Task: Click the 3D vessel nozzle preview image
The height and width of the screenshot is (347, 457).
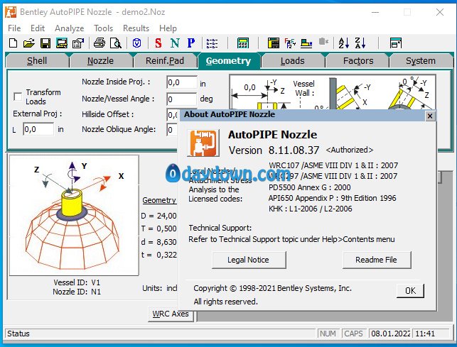Action: click(74, 215)
